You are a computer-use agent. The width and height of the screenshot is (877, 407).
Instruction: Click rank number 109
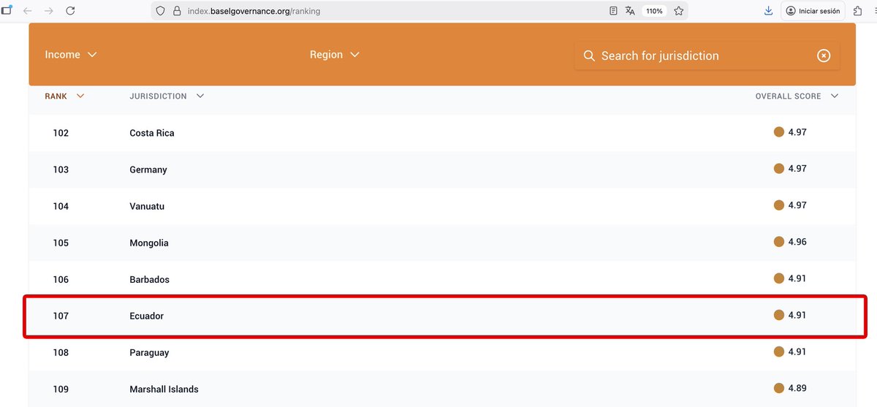pyautogui.click(x=61, y=389)
